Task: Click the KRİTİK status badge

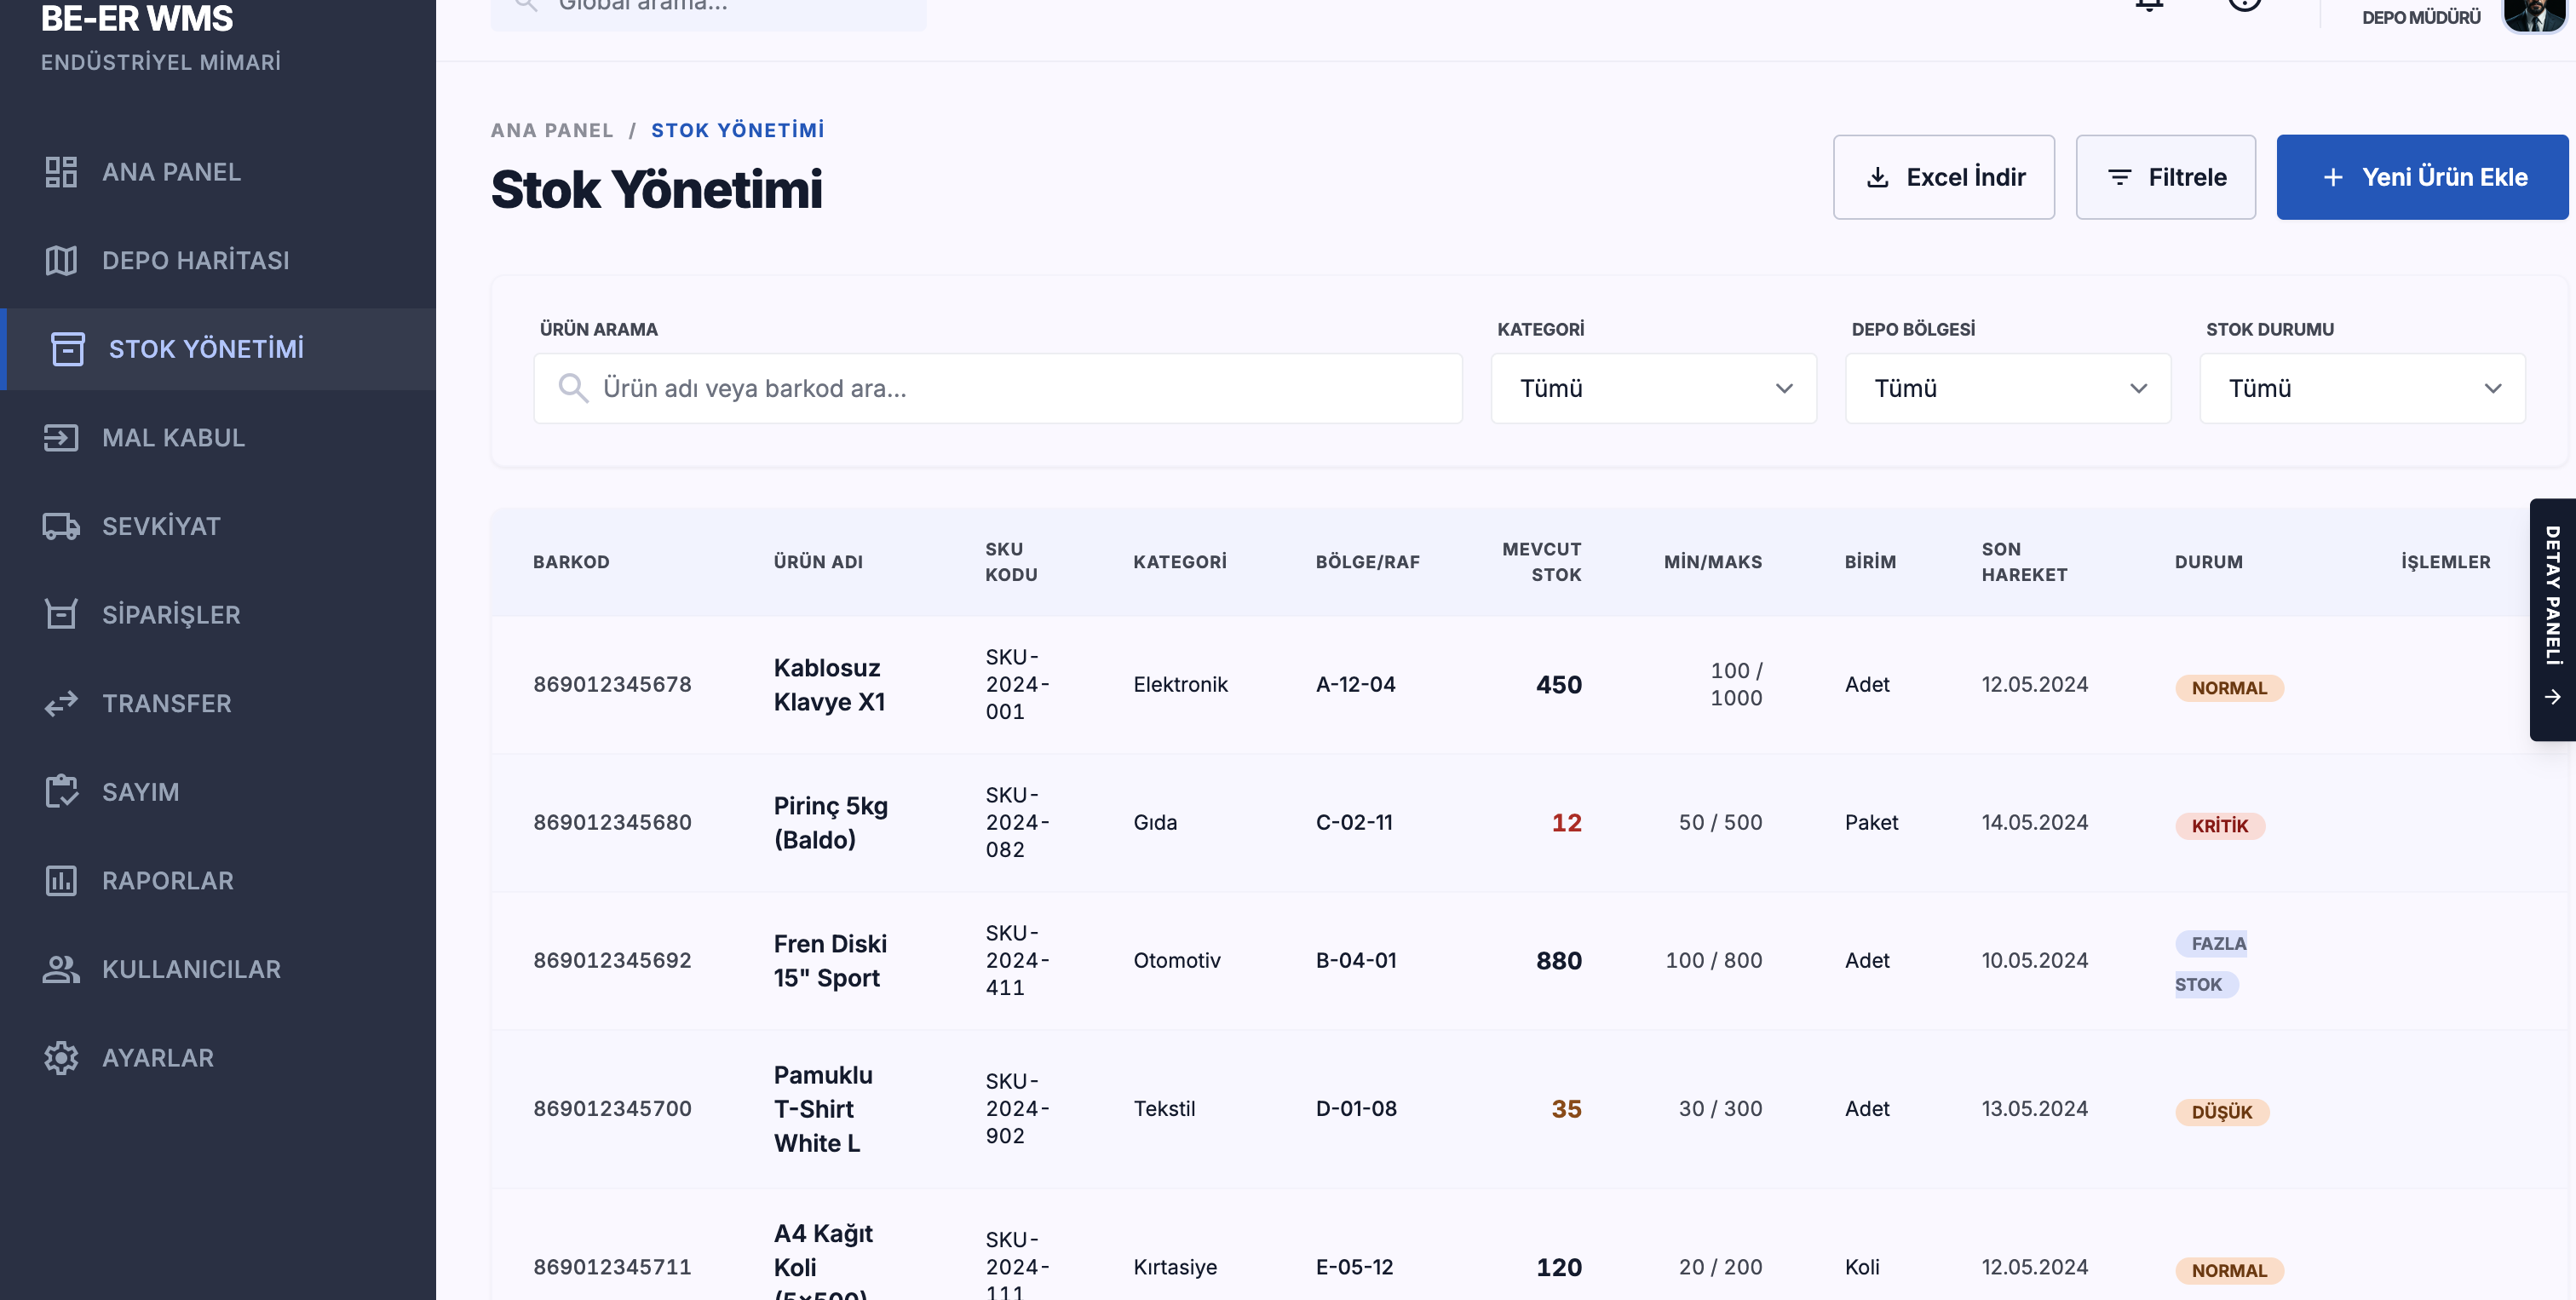Action: tap(2219, 826)
